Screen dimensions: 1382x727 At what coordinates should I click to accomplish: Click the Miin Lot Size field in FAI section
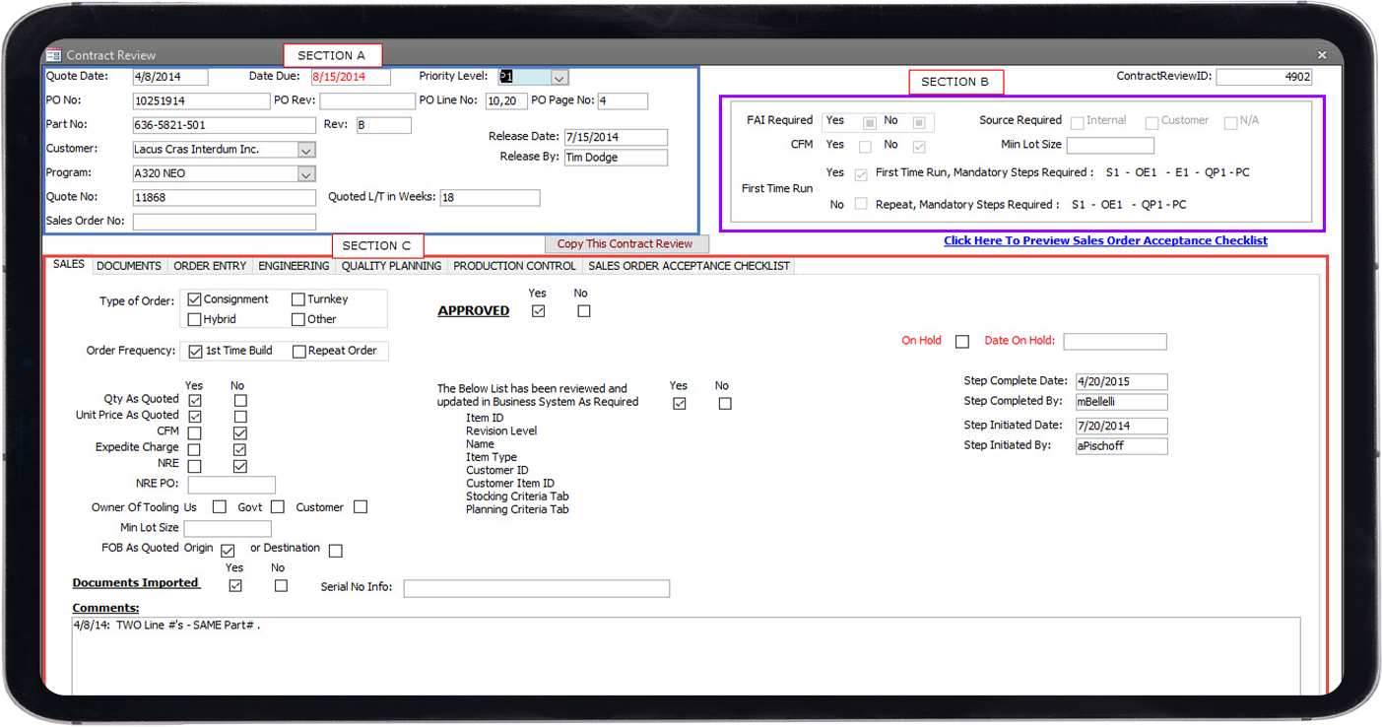coord(1110,146)
